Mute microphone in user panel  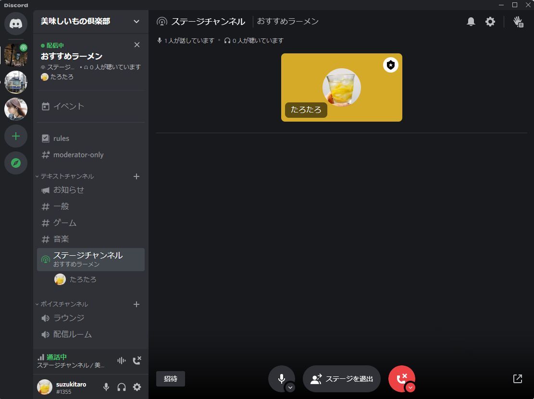[x=106, y=387]
